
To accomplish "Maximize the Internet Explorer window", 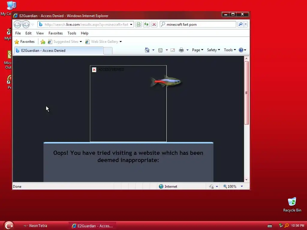I will [x=233, y=14].
